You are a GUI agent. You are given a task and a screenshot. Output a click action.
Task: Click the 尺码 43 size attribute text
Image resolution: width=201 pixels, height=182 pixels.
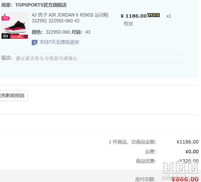(x=81, y=32)
